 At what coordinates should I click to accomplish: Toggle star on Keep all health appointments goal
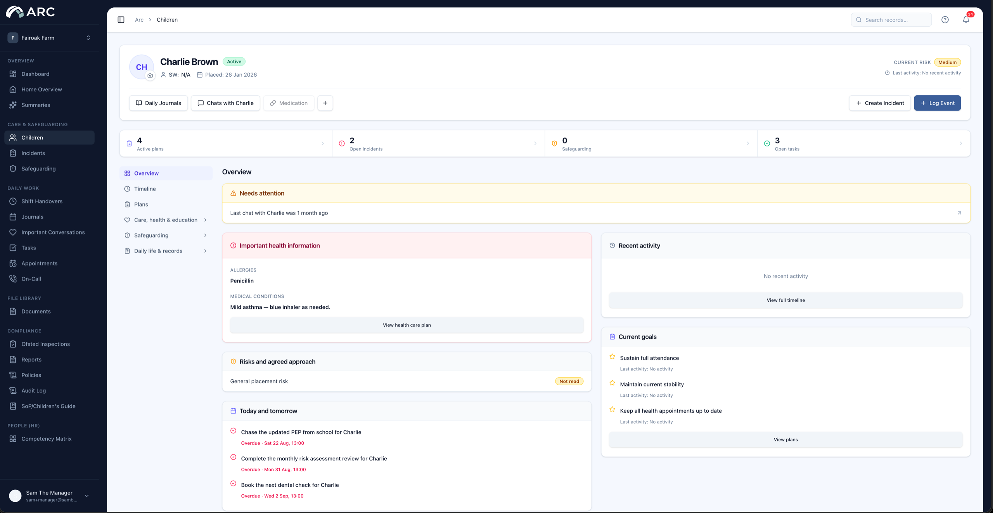point(612,409)
